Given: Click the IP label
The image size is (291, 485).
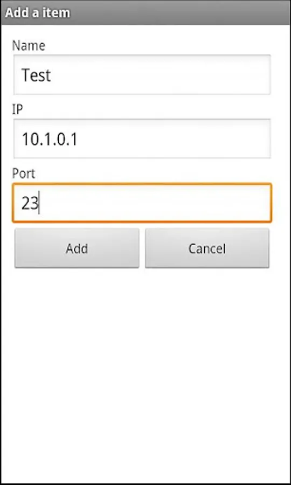Looking at the screenshot, I should tap(18, 109).
